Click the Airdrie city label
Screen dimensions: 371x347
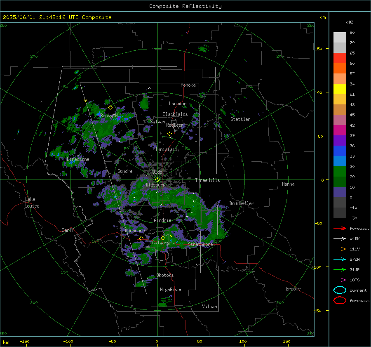(x=162, y=220)
